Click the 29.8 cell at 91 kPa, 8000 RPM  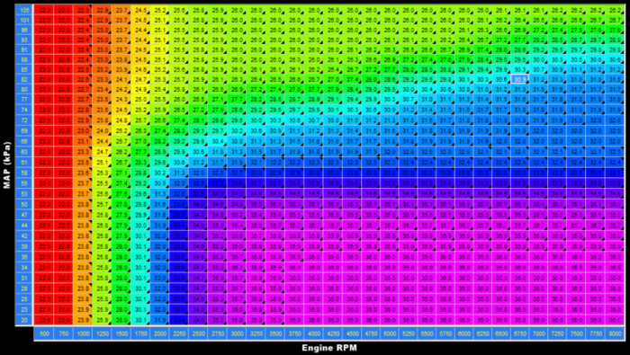(616, 49)
